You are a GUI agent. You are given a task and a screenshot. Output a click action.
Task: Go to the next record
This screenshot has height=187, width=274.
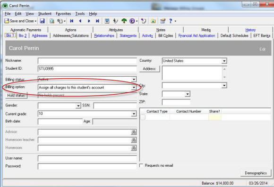tap(89, 21)
